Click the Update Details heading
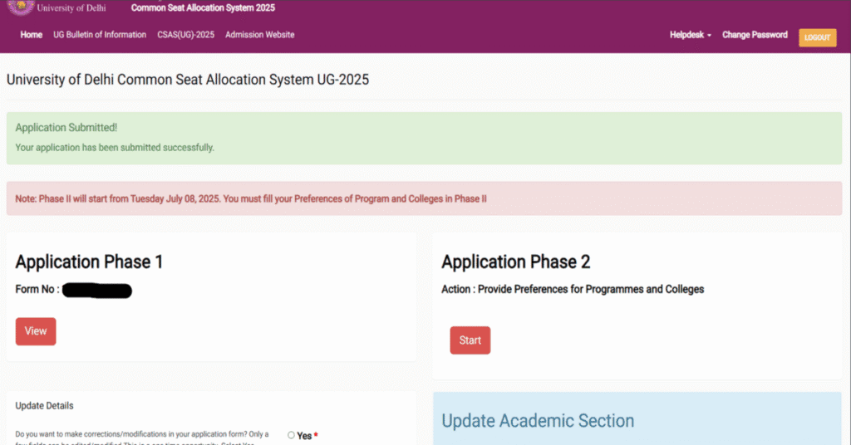The width and height of the screenshot is (851, 445). (44, 405)
